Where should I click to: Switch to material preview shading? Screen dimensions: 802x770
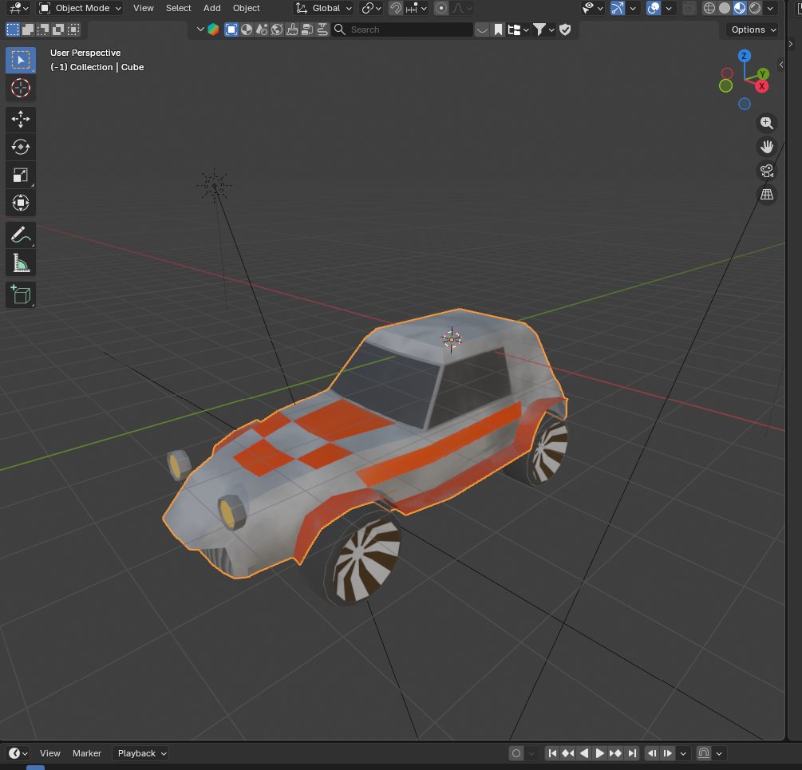pos(740,8)
